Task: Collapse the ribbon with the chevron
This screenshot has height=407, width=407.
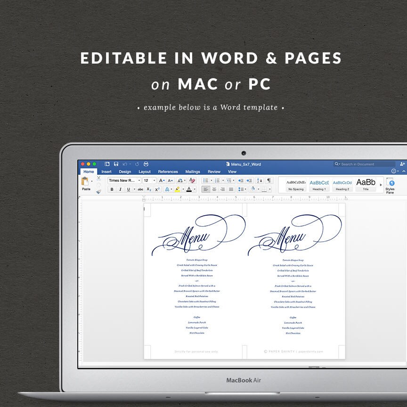Action: (x=404, y=171)
